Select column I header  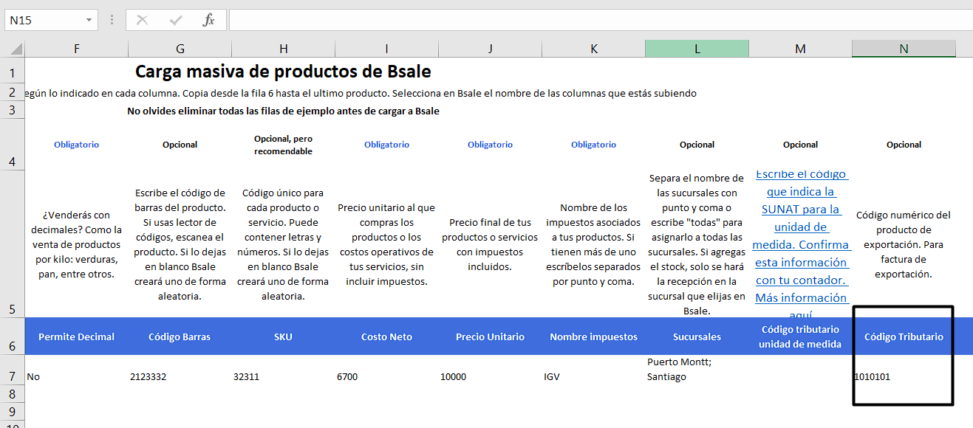click(x=386, y=49)
